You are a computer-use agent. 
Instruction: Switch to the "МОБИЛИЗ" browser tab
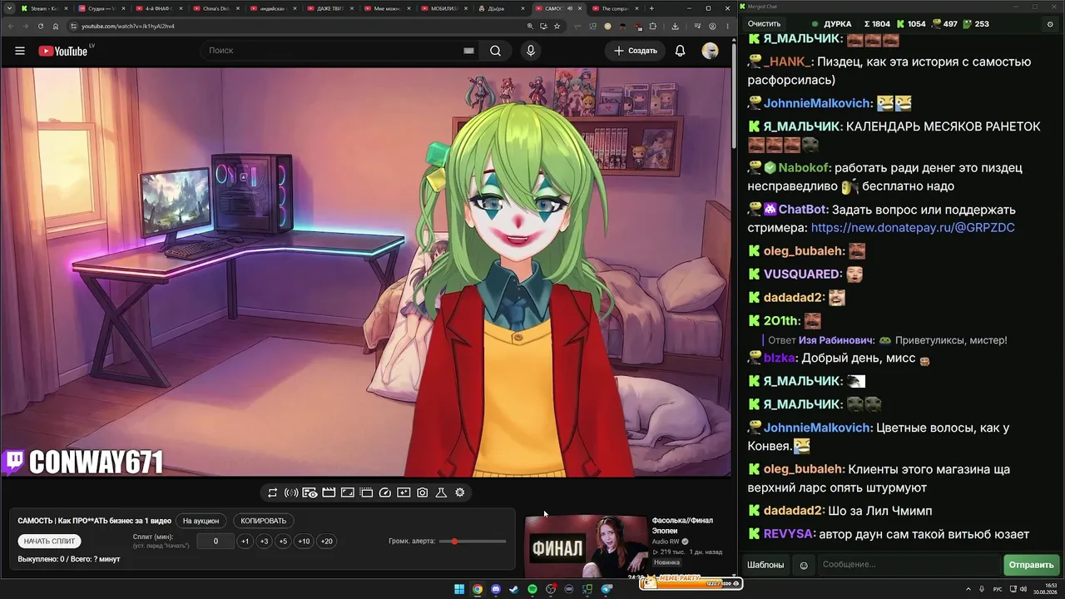[446, 8]
